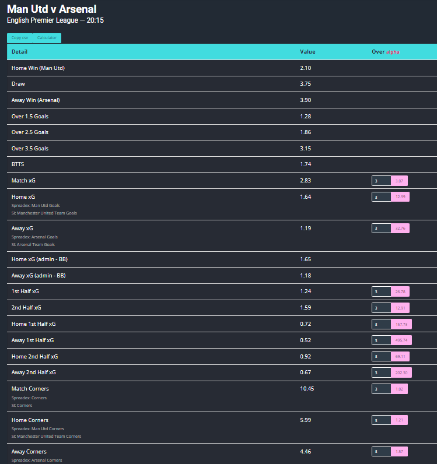The width and height of the screenshot is (437, 464).
Task: Click the Home xG over input field
Action: click(x=382, y=197)
